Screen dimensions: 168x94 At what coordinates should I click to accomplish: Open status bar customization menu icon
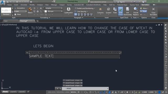(x=166, y=92)
